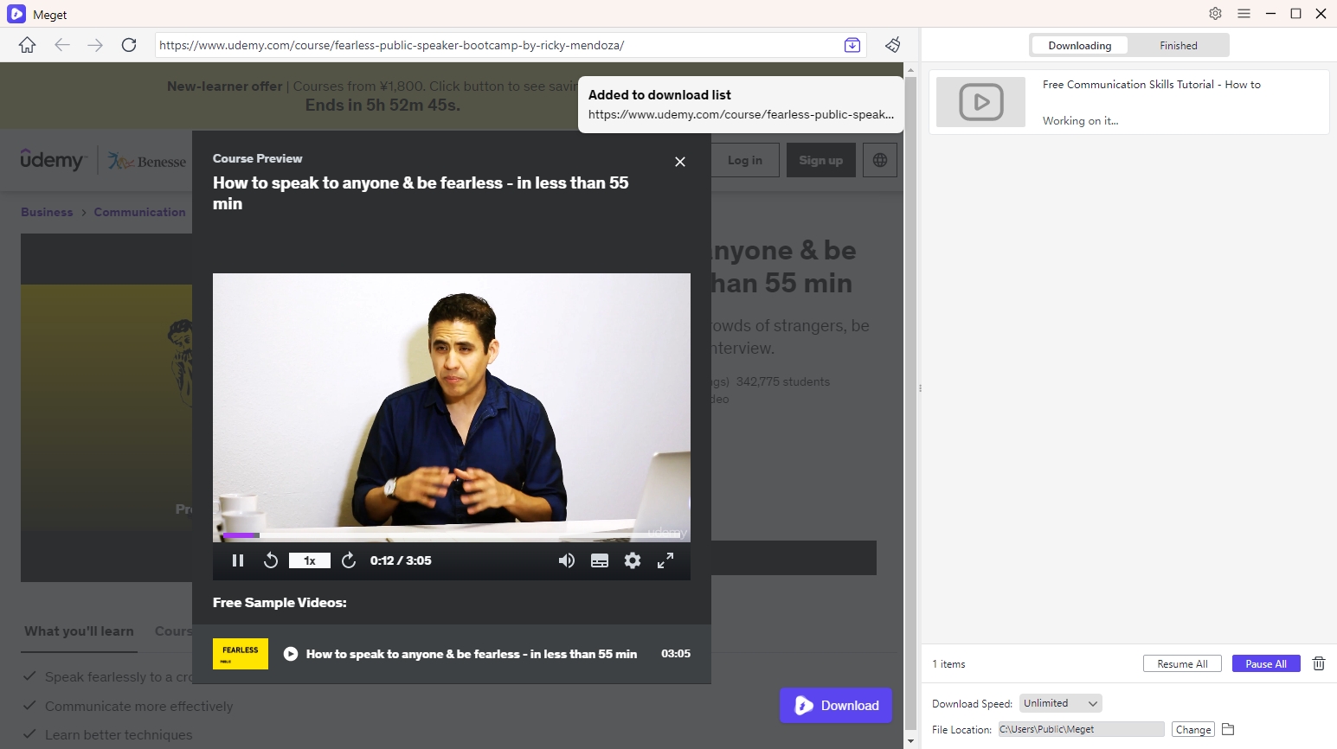Open the Communication breadcrumb link
Viewport: 1337px width, 749px height.
[x=139, y=212]
